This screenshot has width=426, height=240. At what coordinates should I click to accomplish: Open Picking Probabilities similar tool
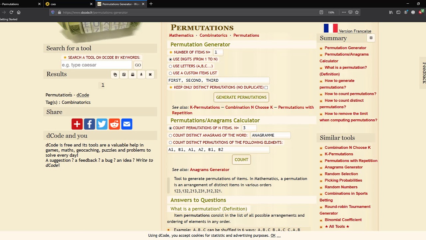click(343, 180)
